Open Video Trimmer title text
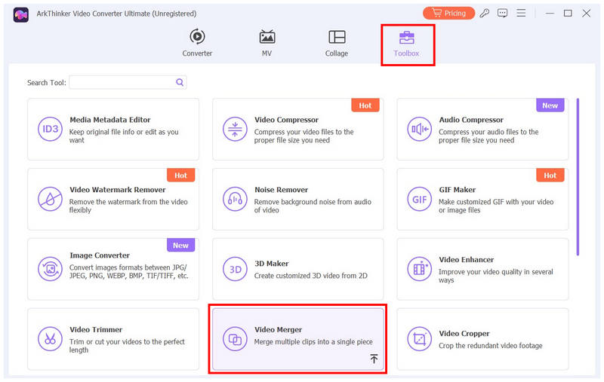 coord(96,330)
